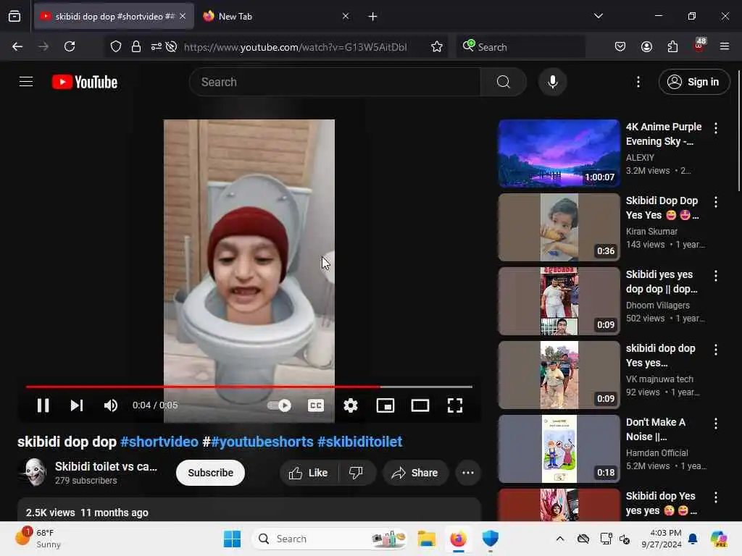The width and height of the screenshot is (742, 556).
Task: View site security lock information
Action: point(136,46)
